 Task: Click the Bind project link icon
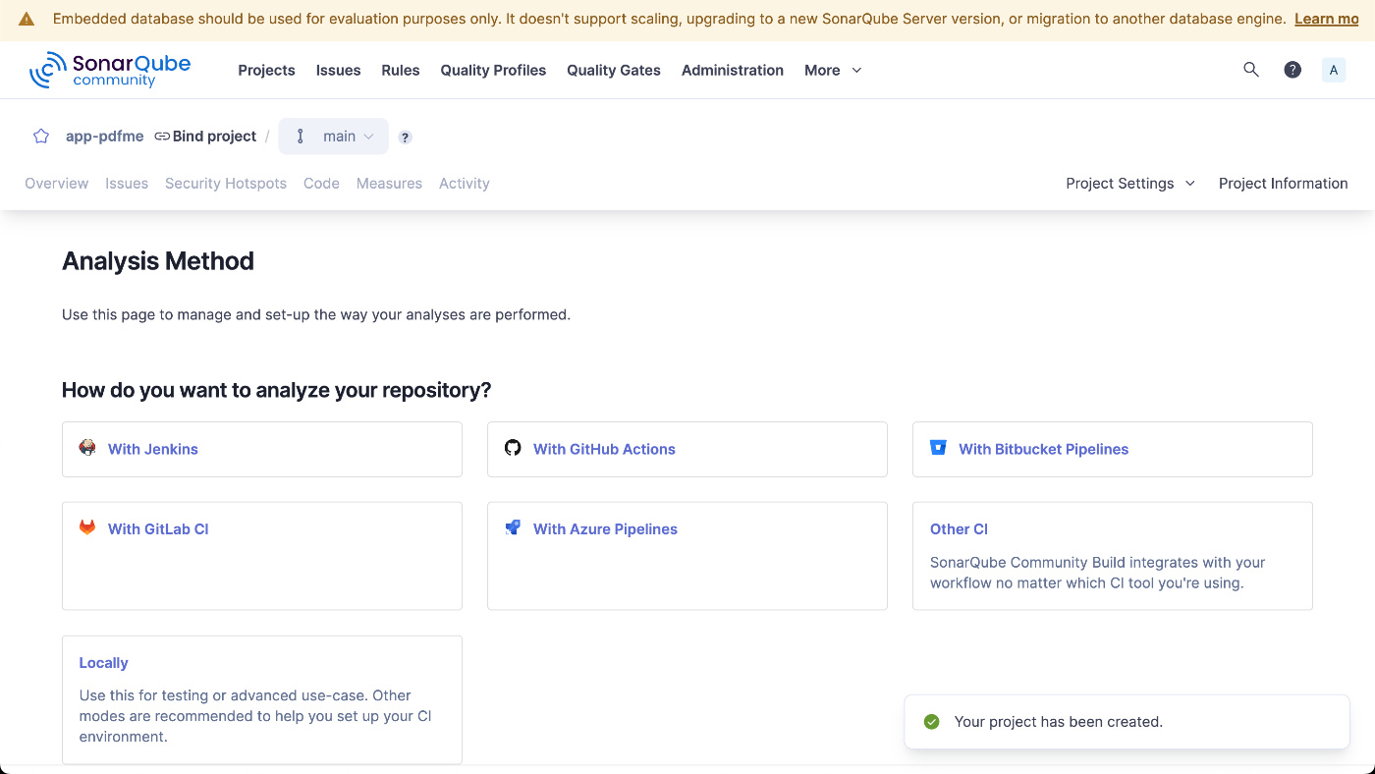tap(162, 137)
